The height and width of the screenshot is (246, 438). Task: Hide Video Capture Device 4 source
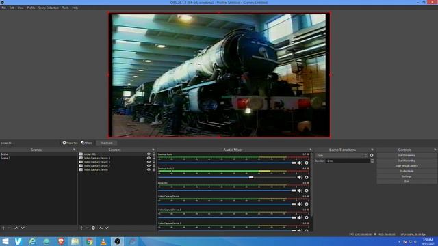149,158
